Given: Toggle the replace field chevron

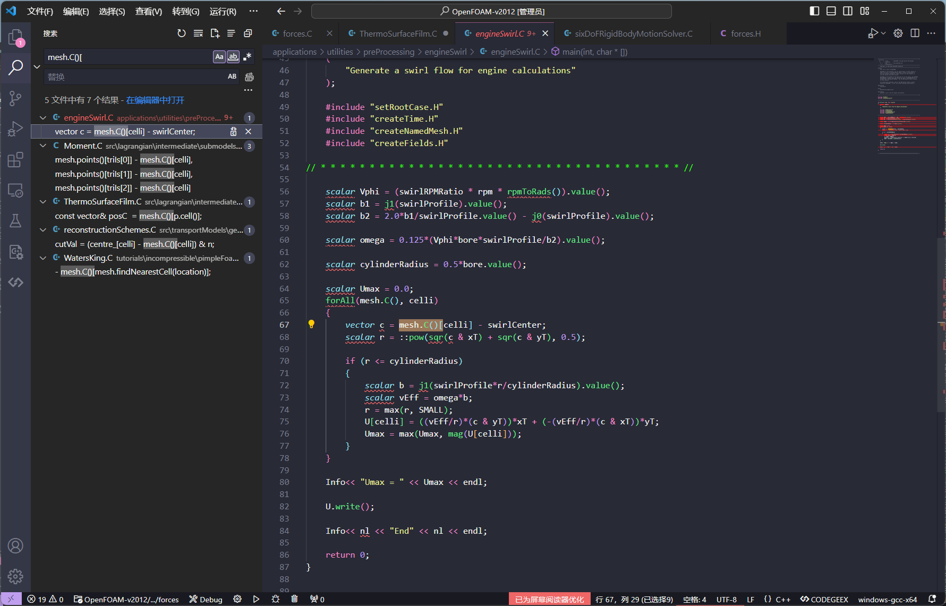Looking at the screenshot, I should [37, 67].
